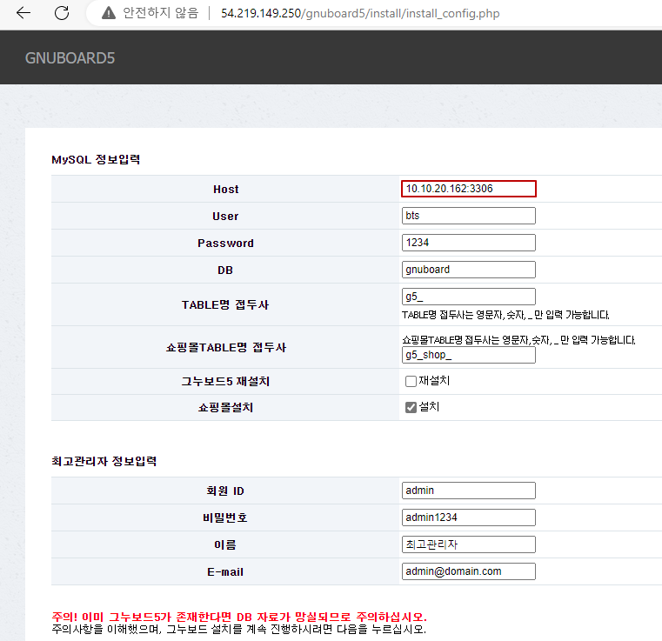The image size is (662, 641).
Task: Select the DB row label
Action: [x=225, y=270]
